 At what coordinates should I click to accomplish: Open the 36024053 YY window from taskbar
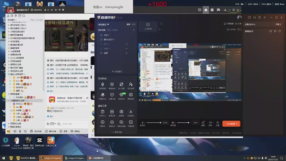point(26,158)
